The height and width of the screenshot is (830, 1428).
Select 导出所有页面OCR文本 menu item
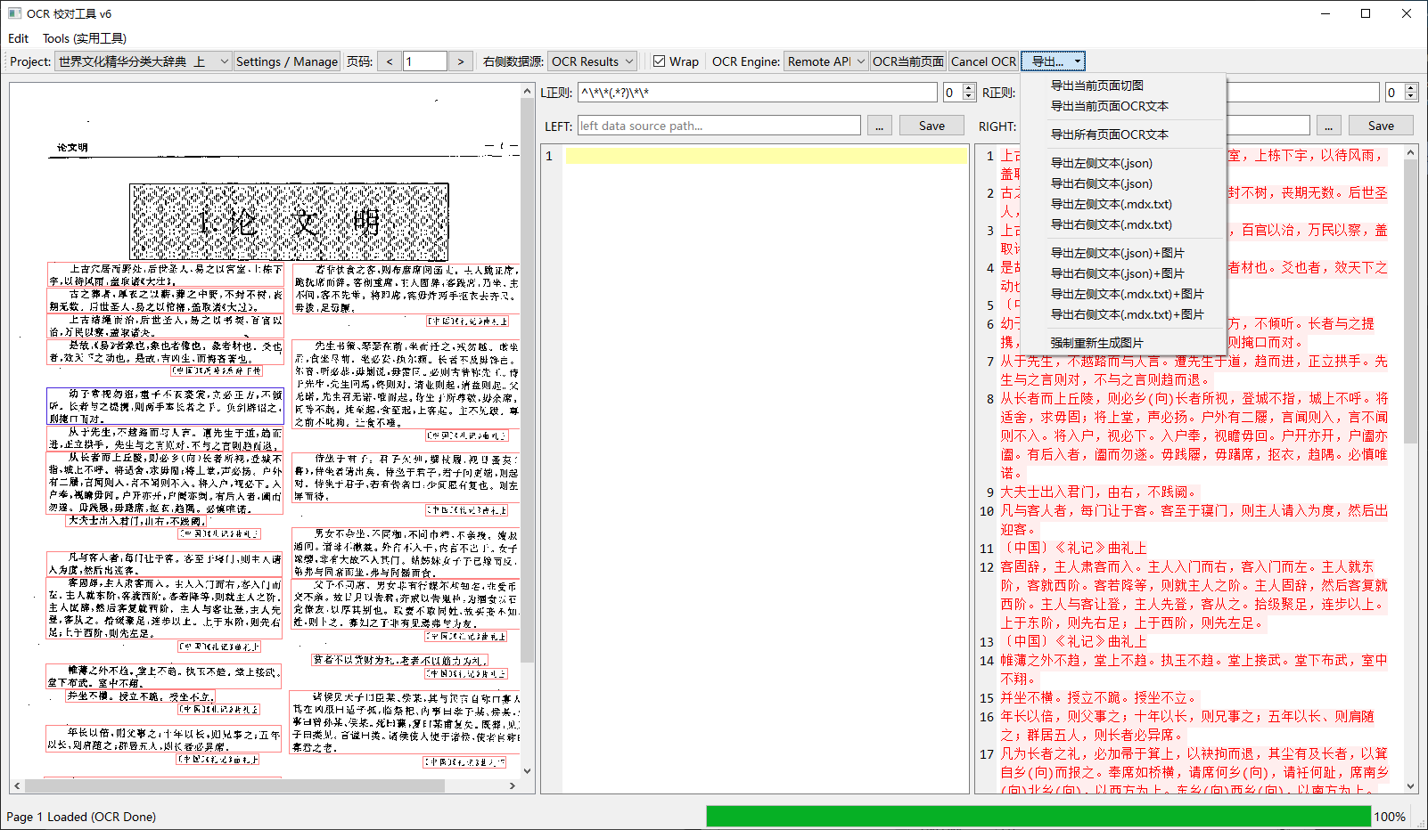[1123, 134]
